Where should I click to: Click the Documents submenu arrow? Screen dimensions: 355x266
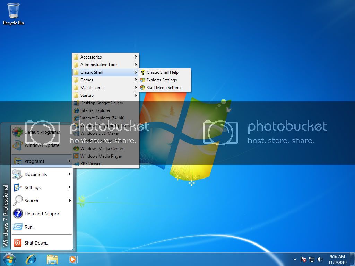pos(69,174)
